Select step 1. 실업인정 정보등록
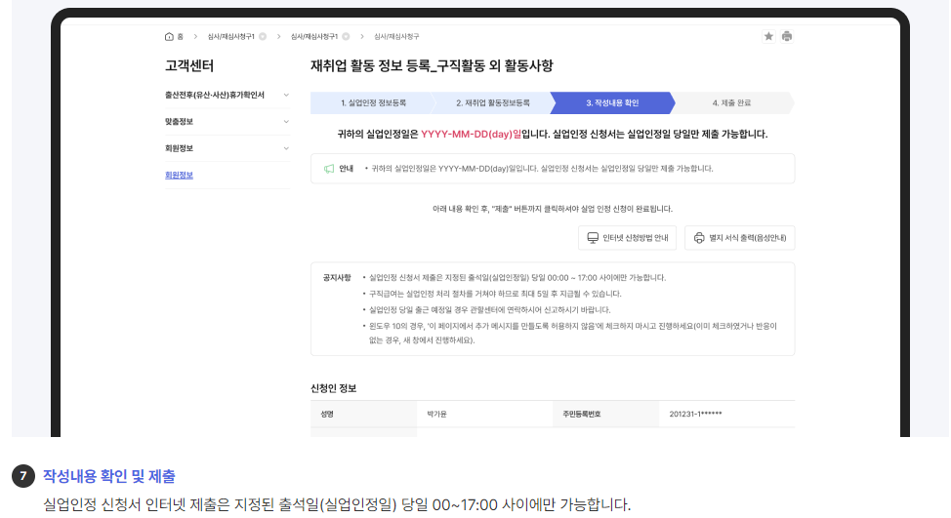 [373, 103]
